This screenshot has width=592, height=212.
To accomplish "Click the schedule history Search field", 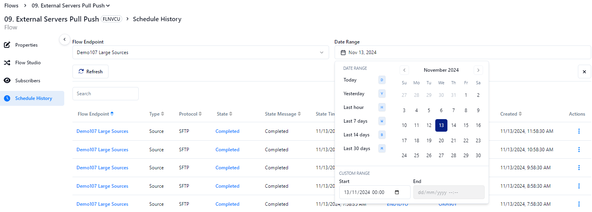I will [x=105, y=94].
